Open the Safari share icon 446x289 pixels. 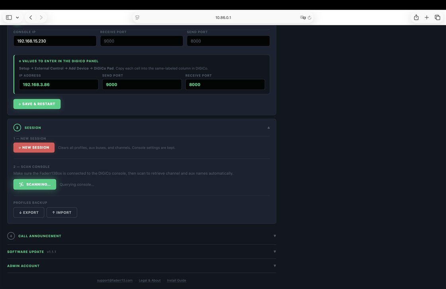pos(416,17)
